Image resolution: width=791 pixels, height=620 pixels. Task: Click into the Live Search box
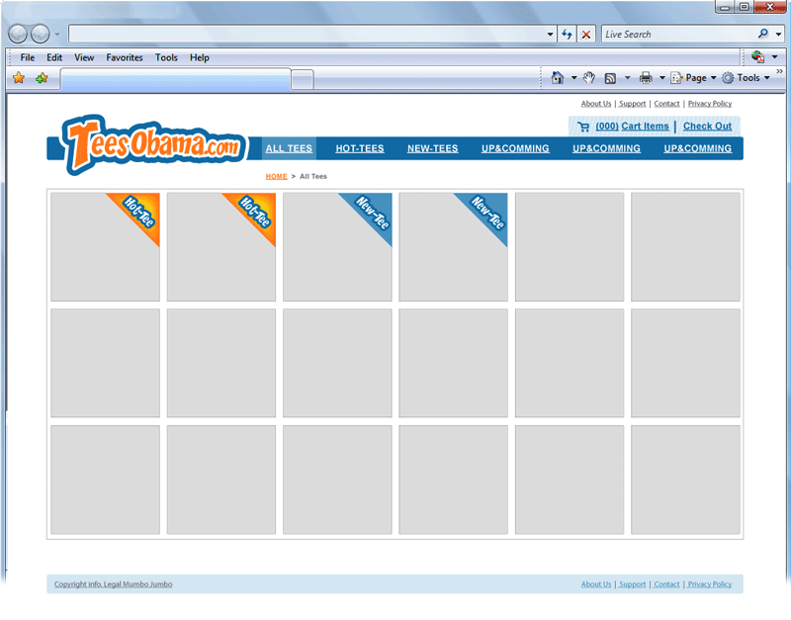pos(678,35)
